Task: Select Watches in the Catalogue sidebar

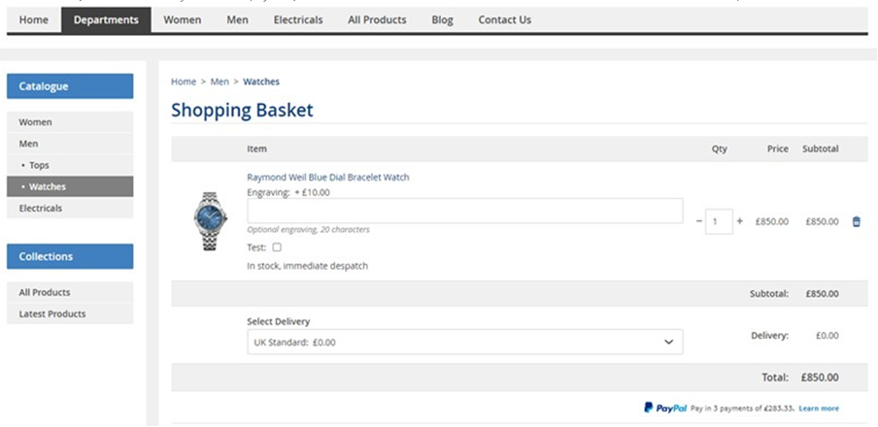Action: click(47, 186)
